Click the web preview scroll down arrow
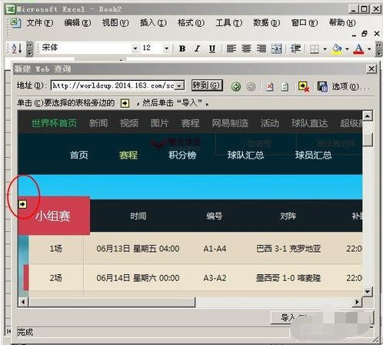The image size is (383, 345). pos(368,292)
